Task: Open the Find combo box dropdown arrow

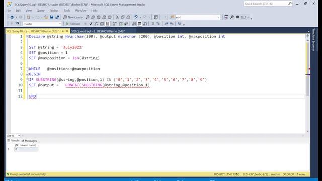Action: coord(219,17)
